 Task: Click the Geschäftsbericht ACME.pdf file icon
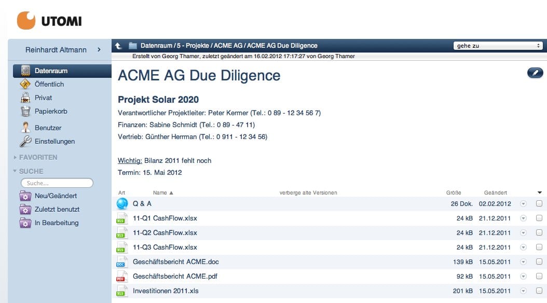pyautogui.click(x=121, y=277)
